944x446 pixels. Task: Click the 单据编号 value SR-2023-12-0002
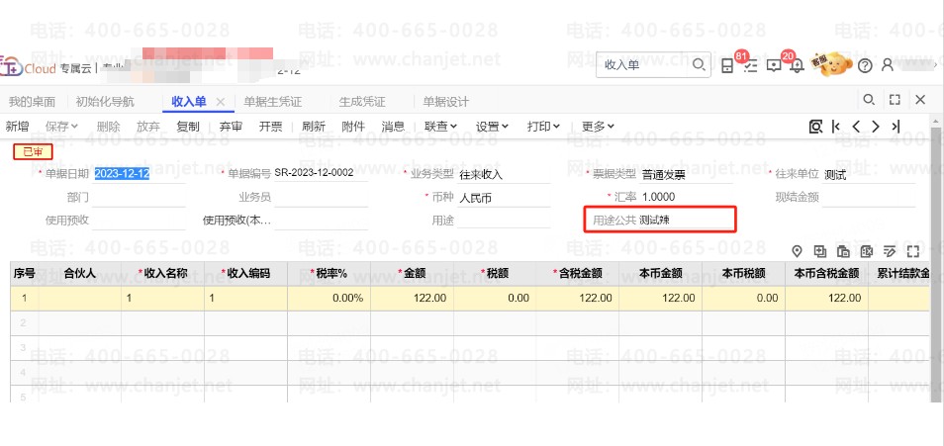314,173
